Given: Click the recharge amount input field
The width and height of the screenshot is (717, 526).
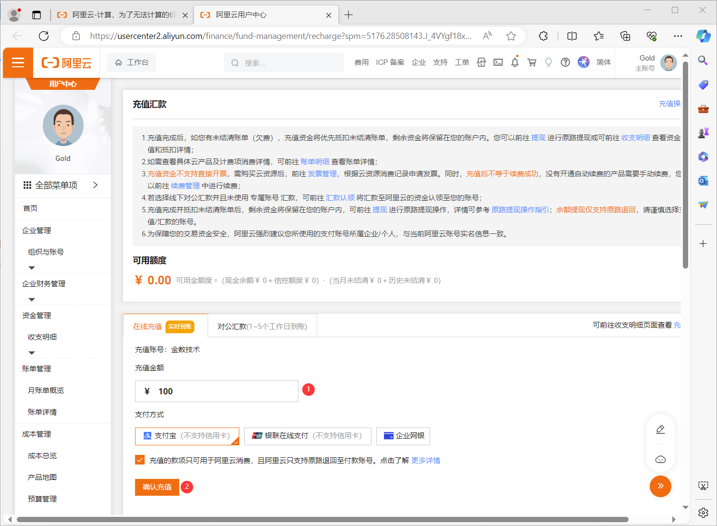Looking at the screenshot, I should pos(217,391).
